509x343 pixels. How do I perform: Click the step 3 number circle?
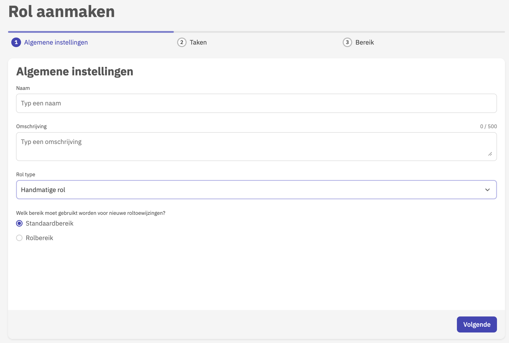point(347,42)
